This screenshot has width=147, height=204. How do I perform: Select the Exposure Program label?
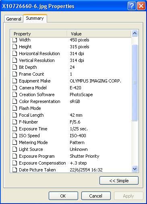37,156
